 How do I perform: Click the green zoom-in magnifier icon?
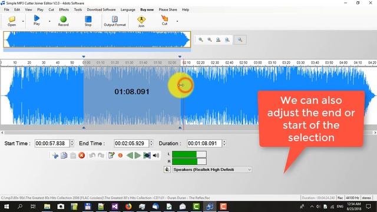tap(200, 39)
